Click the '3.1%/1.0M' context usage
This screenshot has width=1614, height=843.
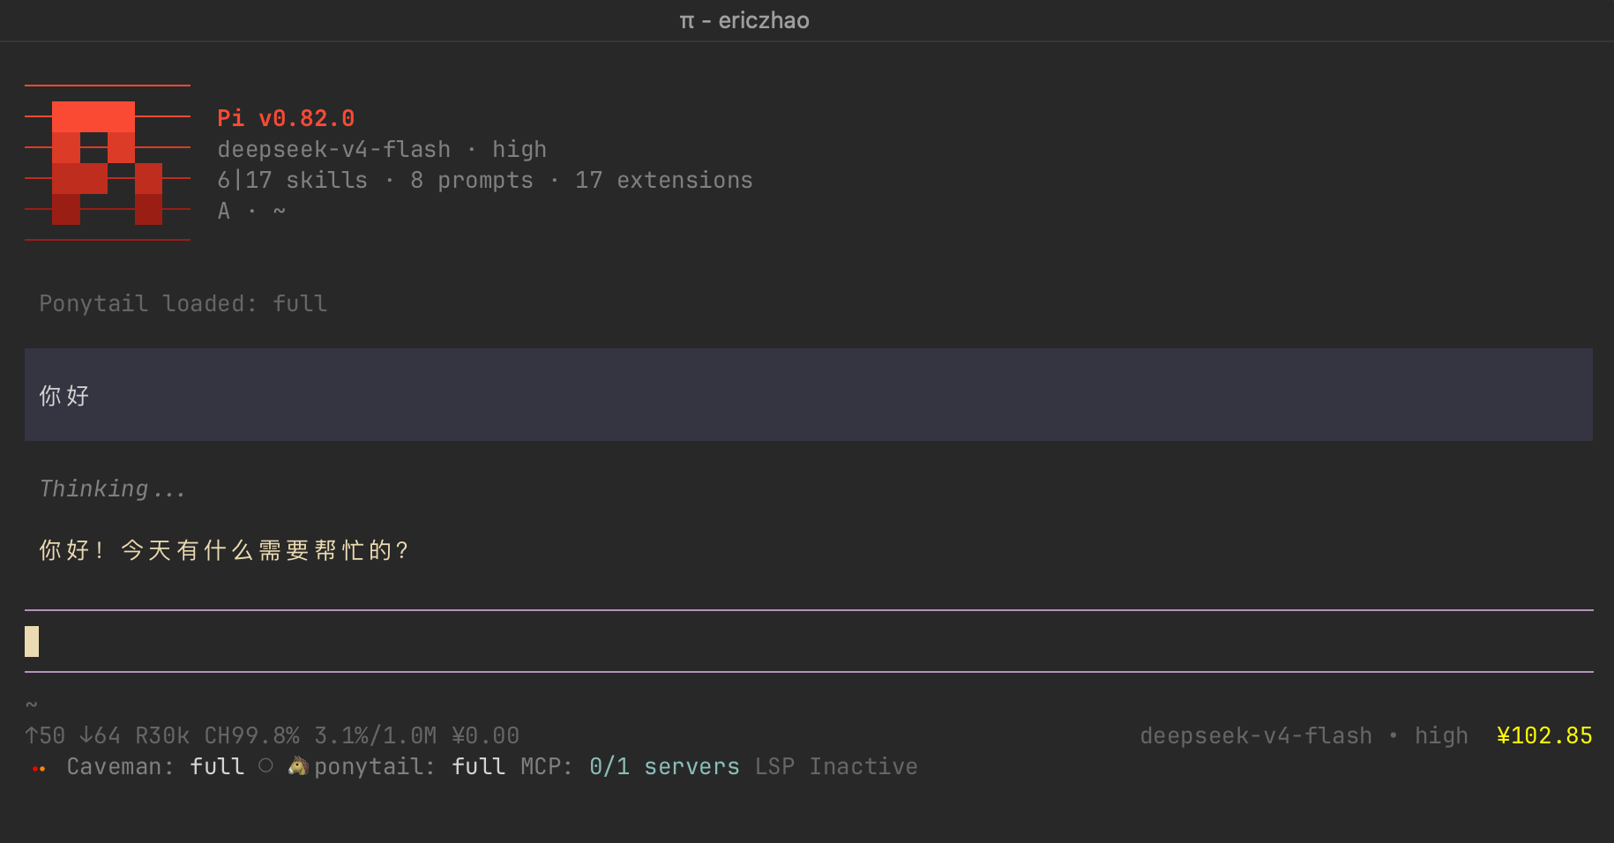pyautogui.click(x=376, y=735)
